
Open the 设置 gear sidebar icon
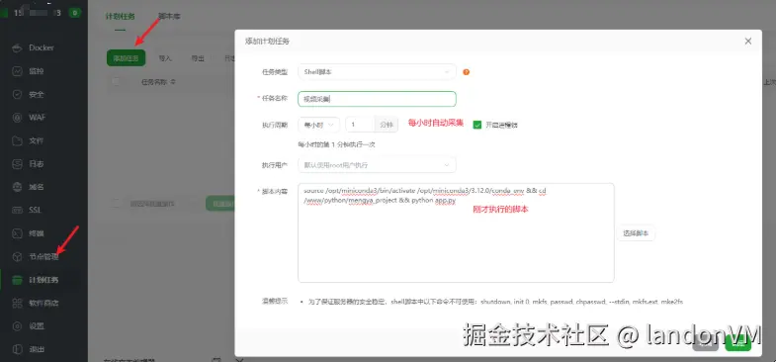pyautogui.click(x=18, y=325)
